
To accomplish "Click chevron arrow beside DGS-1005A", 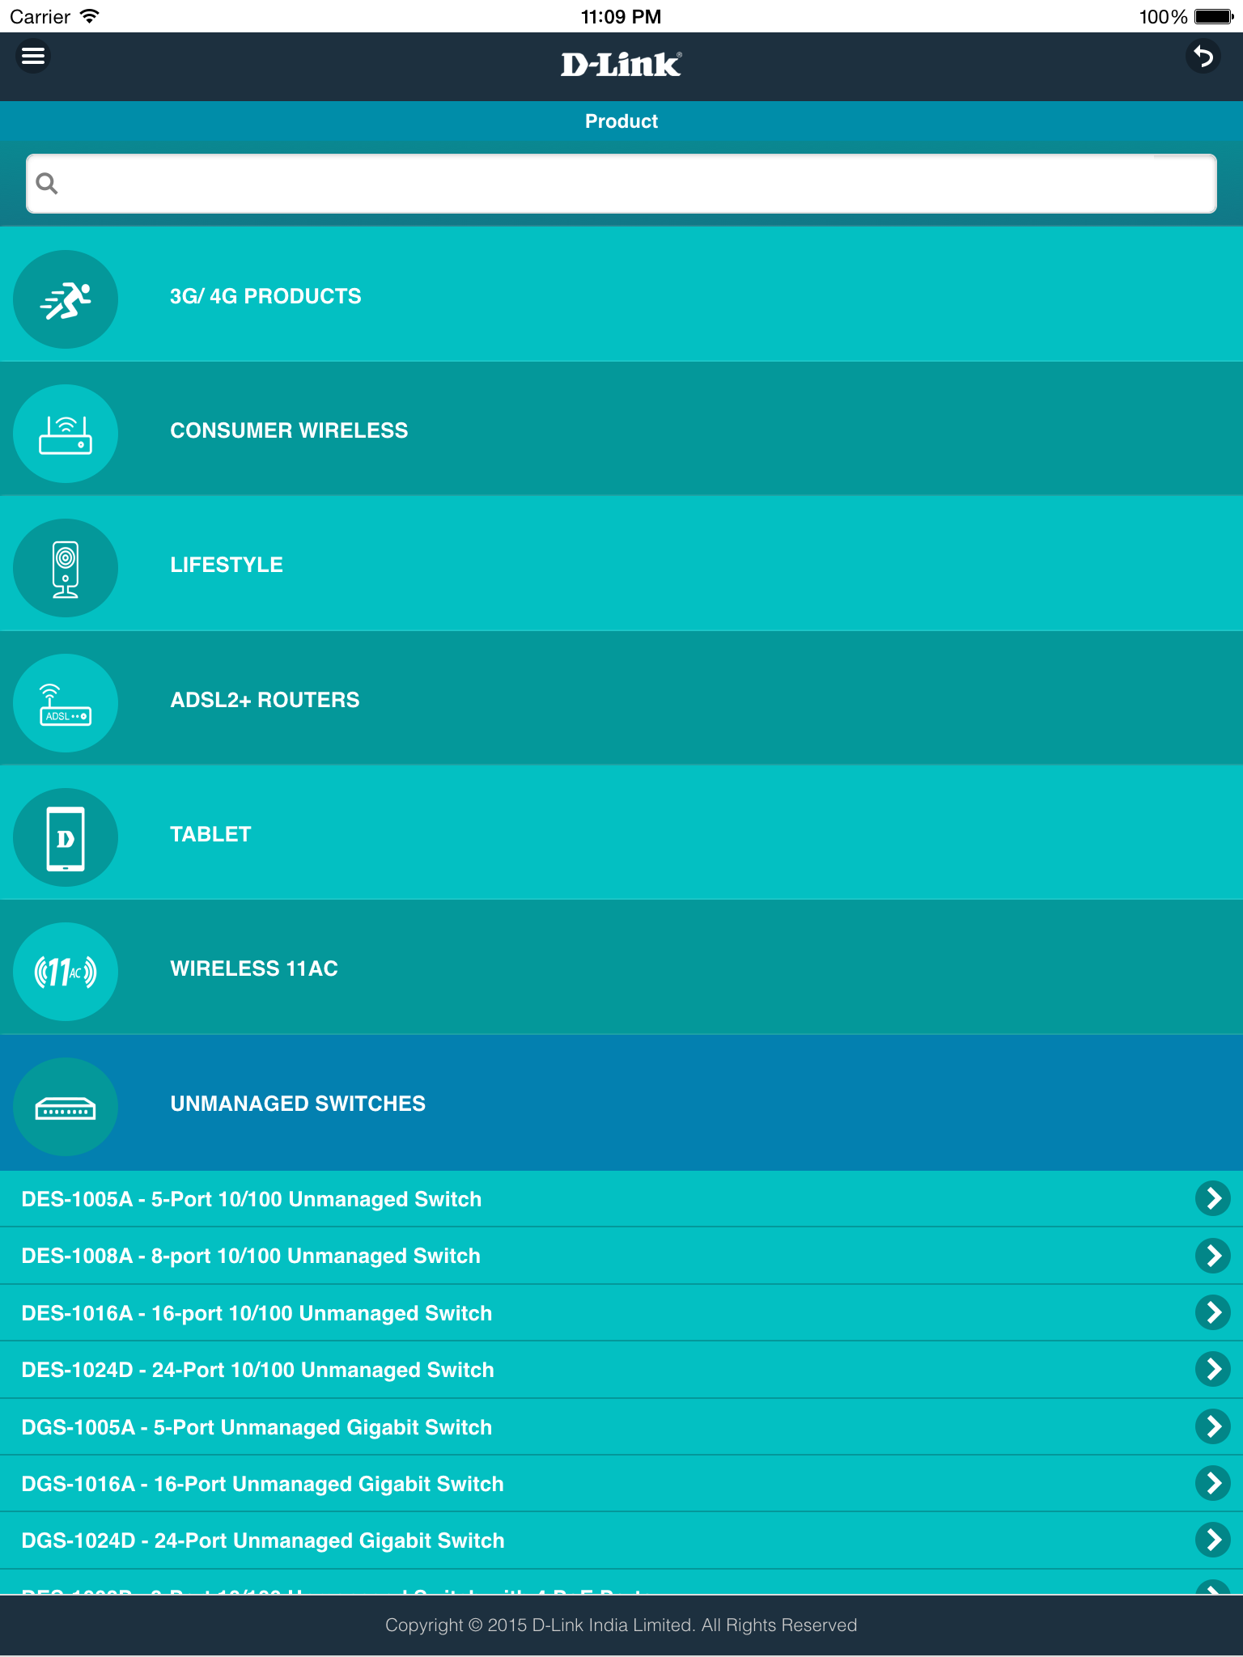I will pos(1213,1426).
